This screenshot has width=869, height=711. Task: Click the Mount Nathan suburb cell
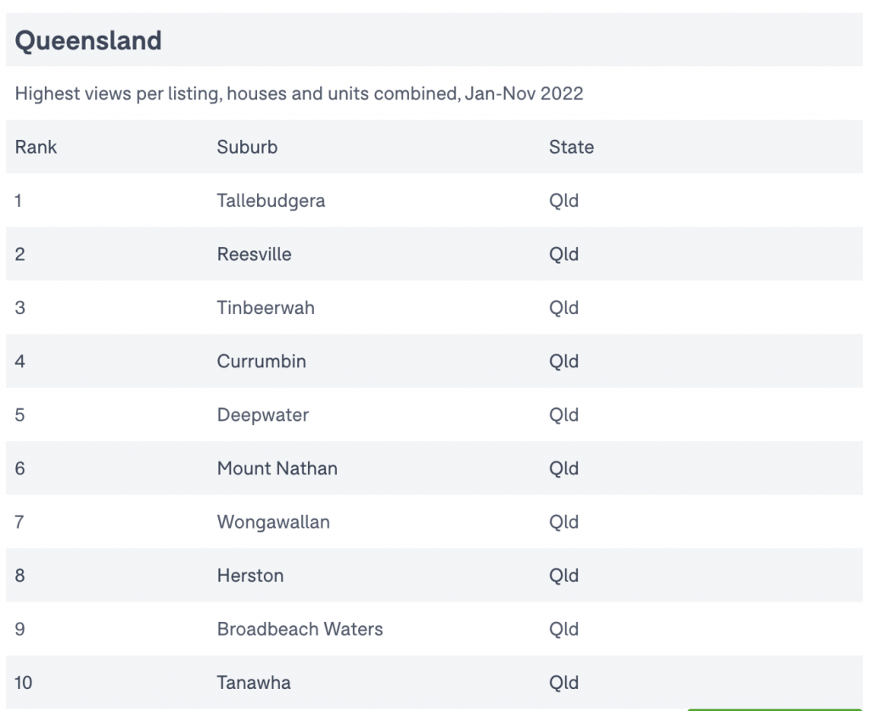click(278, 468)
